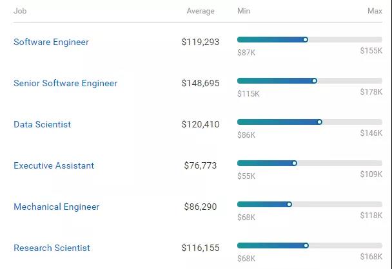Click the Job column header
Screen dimensions: 392x269
pos(19,11)
